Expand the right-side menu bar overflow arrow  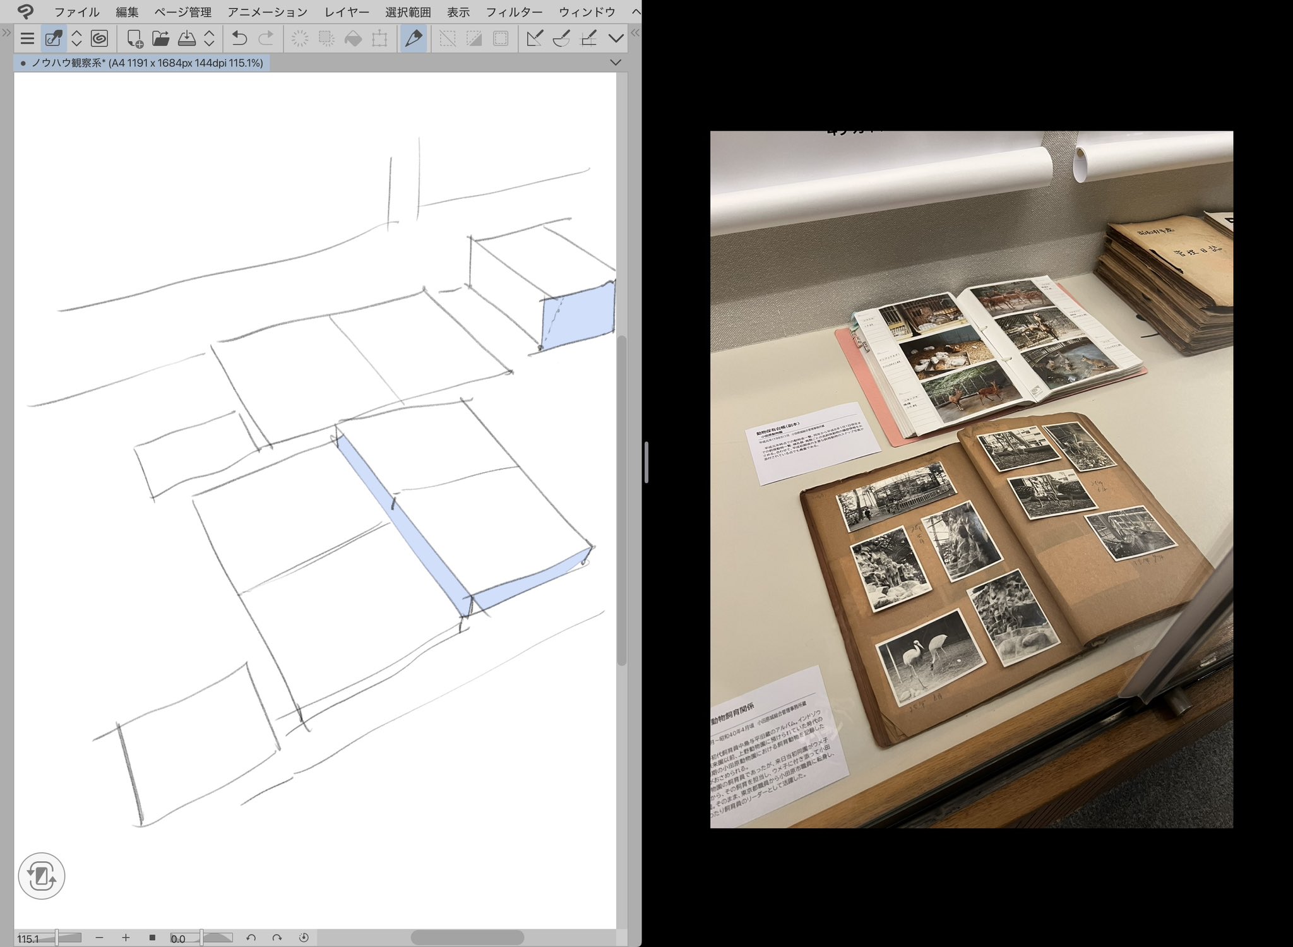pyautogui.click(x=635, y=11)
